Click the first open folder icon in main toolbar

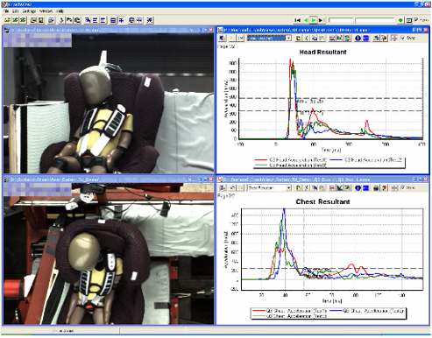[x=7, y=20]
